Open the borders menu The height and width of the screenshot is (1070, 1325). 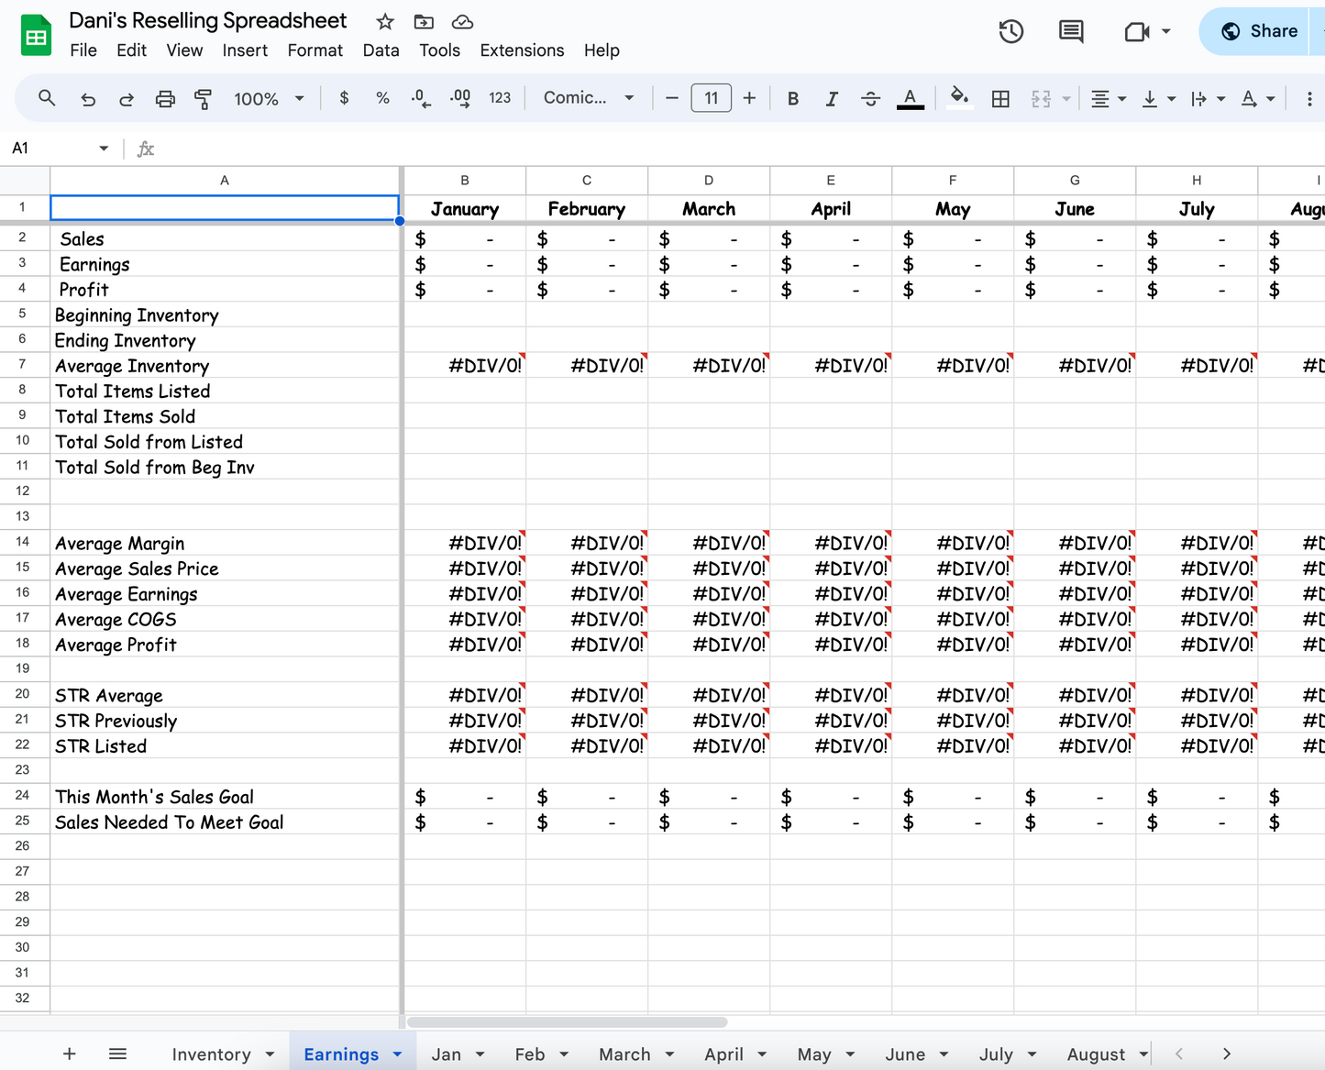click(x=1000, y=98)
